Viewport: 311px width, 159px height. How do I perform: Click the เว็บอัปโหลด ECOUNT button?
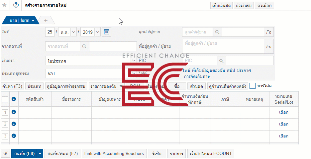pos(211,153)
